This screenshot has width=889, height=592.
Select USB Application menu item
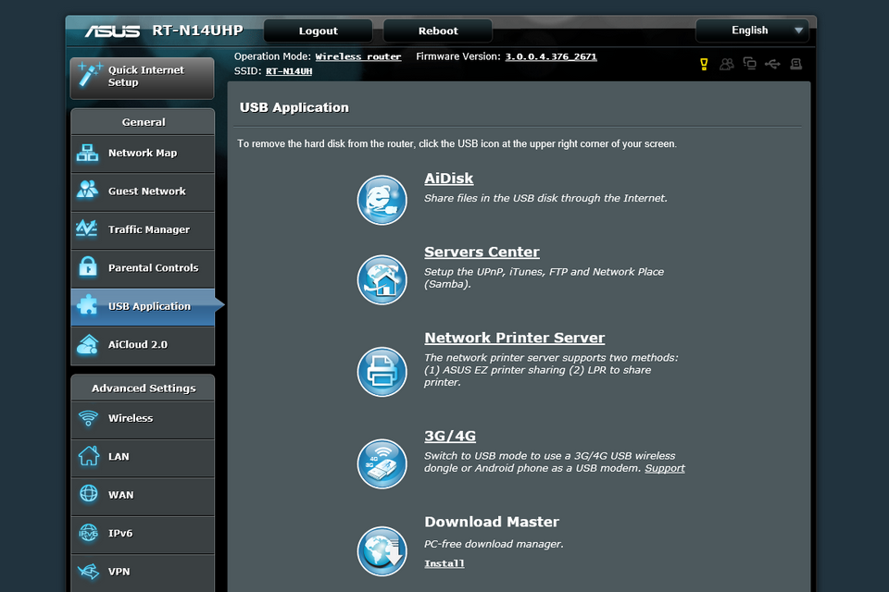pyautogui.click(x=143, y=307)
